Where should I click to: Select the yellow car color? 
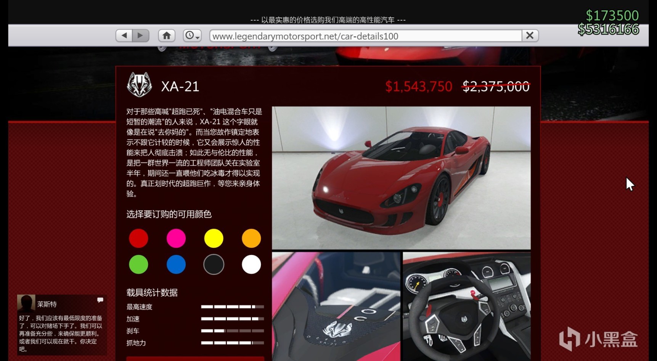coord(214,238)
